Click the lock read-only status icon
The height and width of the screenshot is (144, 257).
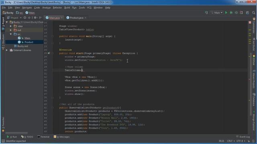click(x=249, y=141)
